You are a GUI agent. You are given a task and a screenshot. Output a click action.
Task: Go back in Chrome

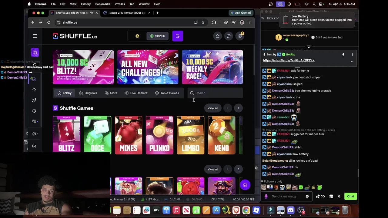pos(33,22)
